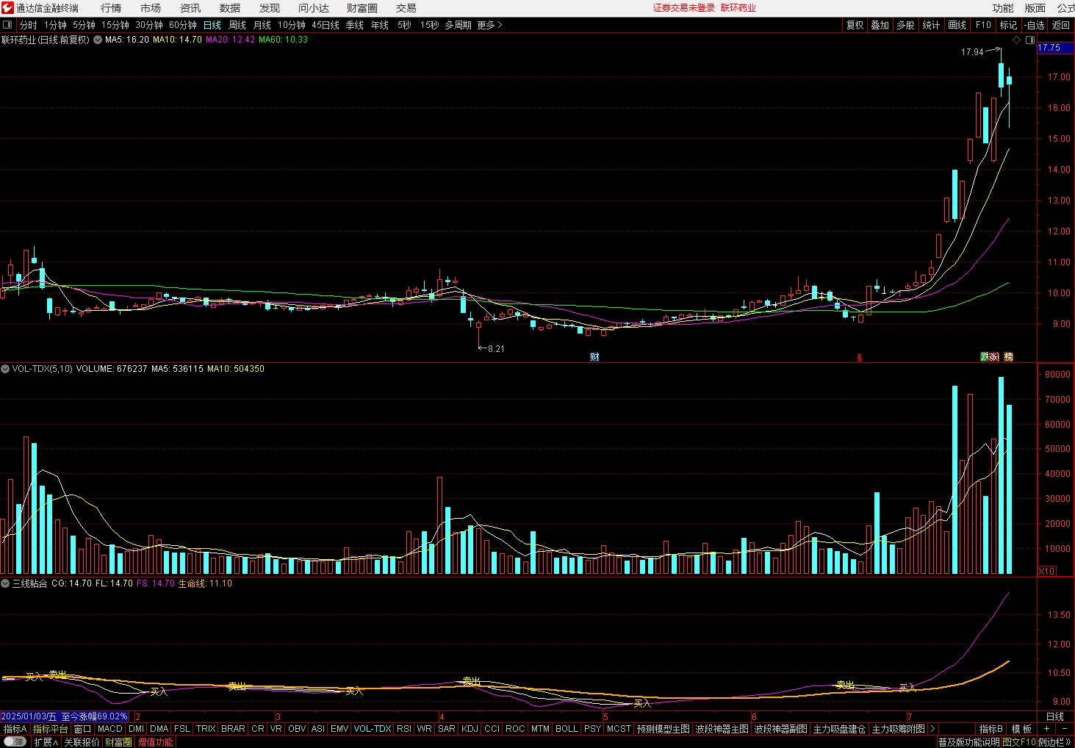Click the Tongdaxin red logo icon
Image resolution: width=1075 pixels, height=748 pixels.
pyautogui.click(x=7, y=8)
